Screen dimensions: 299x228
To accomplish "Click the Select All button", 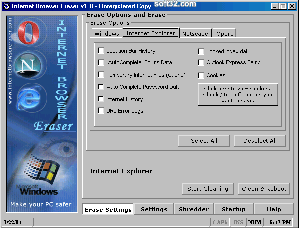I will click(204, 141).
